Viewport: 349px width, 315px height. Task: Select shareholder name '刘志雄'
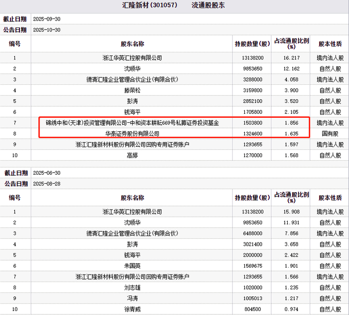coord(133,288)
